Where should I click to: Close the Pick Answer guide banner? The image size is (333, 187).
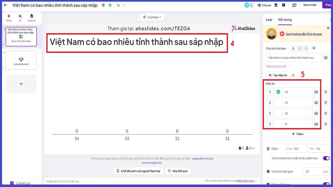pos(328,28)
